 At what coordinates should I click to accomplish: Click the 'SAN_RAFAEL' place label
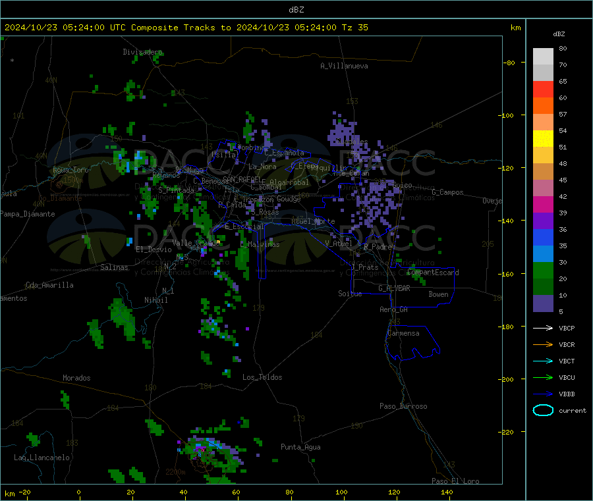242,179
